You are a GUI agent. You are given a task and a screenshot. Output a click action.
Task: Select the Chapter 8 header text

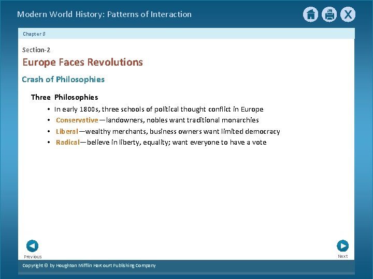pos(34,34)
